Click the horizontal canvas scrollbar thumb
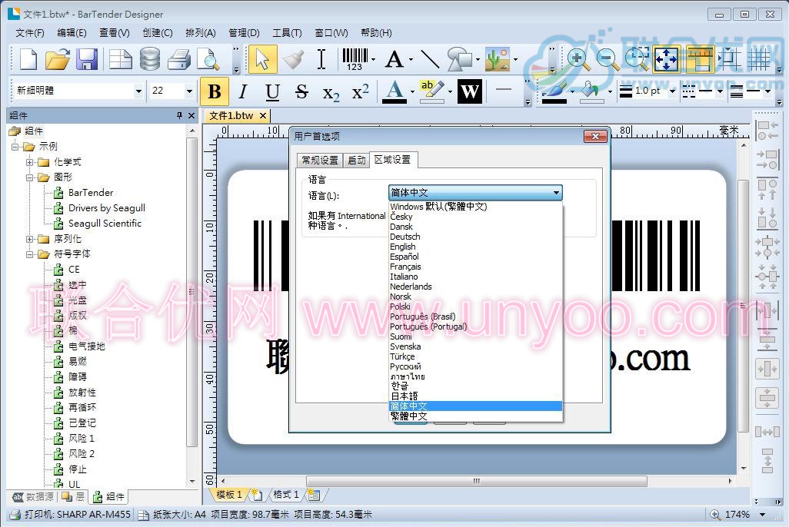 [x=476, y=481]
